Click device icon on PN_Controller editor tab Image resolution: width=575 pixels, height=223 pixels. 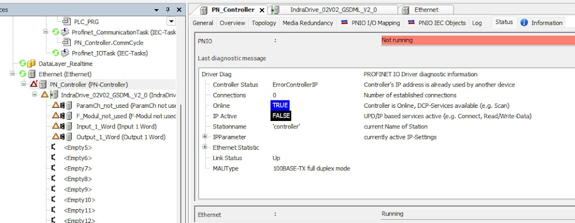pos(204,10)
